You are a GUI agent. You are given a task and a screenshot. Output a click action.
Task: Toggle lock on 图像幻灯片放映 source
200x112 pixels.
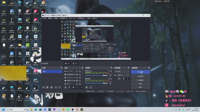80,81
